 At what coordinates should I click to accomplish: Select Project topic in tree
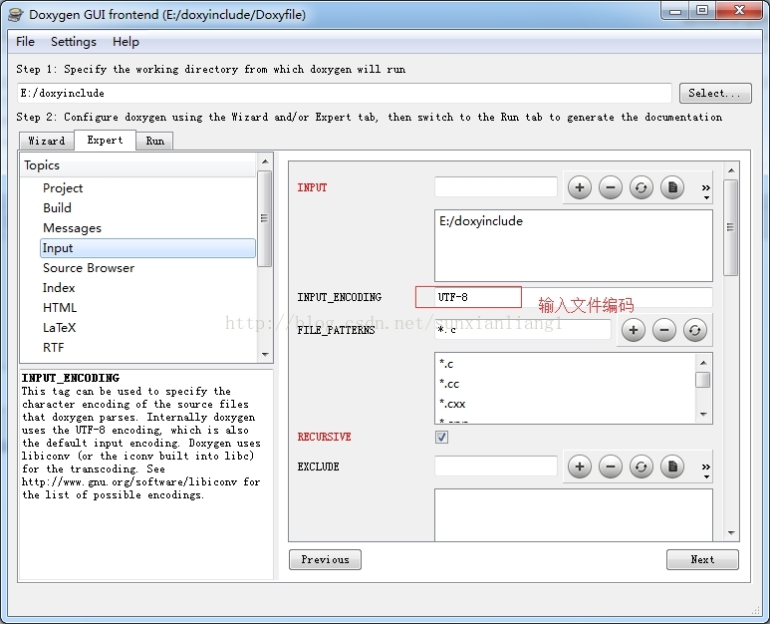click(63, 188)
